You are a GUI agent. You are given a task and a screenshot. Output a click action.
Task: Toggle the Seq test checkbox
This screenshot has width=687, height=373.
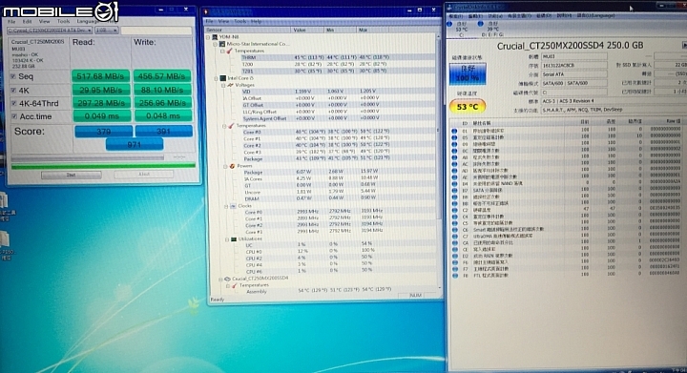[13, 76]
